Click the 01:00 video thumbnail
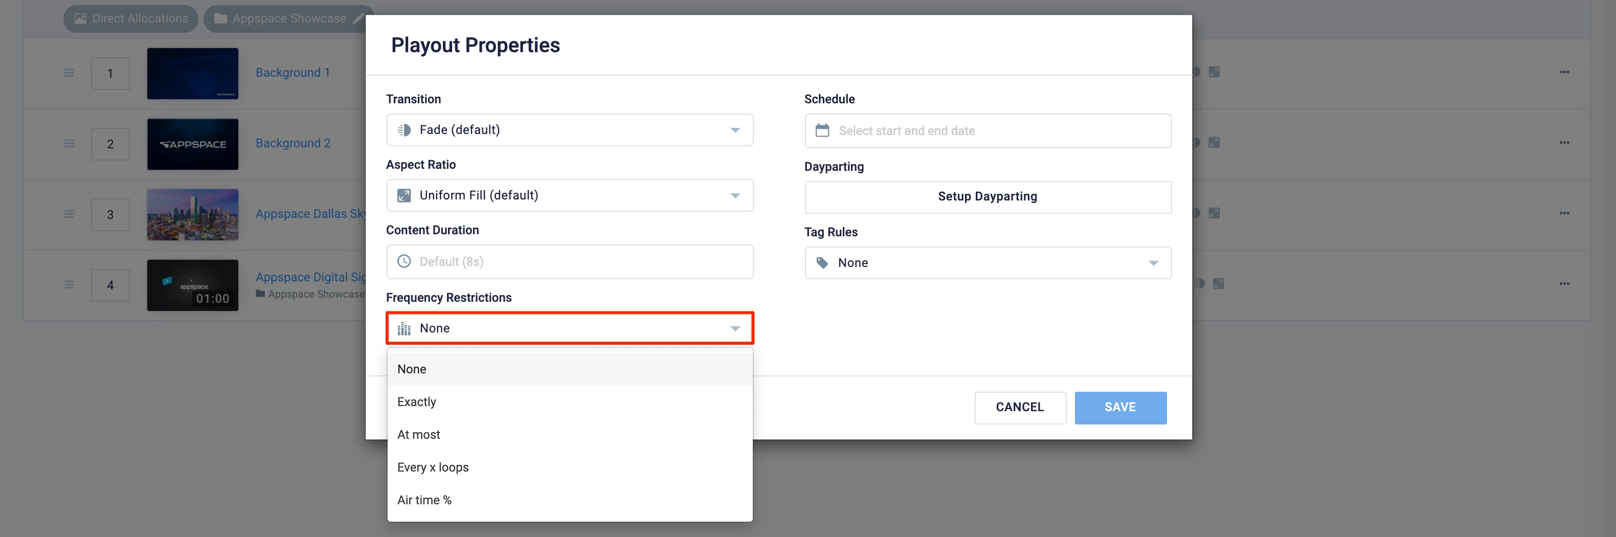 pos(193,285)
